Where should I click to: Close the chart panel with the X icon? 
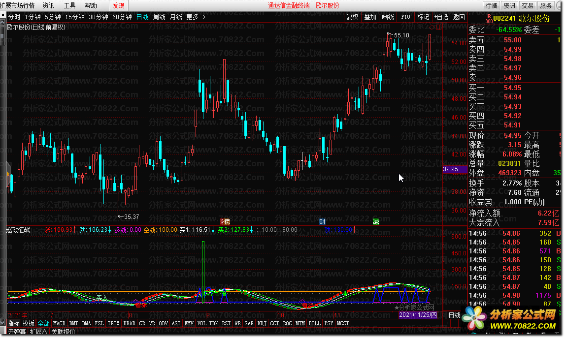pyautogui.click(x=3, y=15)
